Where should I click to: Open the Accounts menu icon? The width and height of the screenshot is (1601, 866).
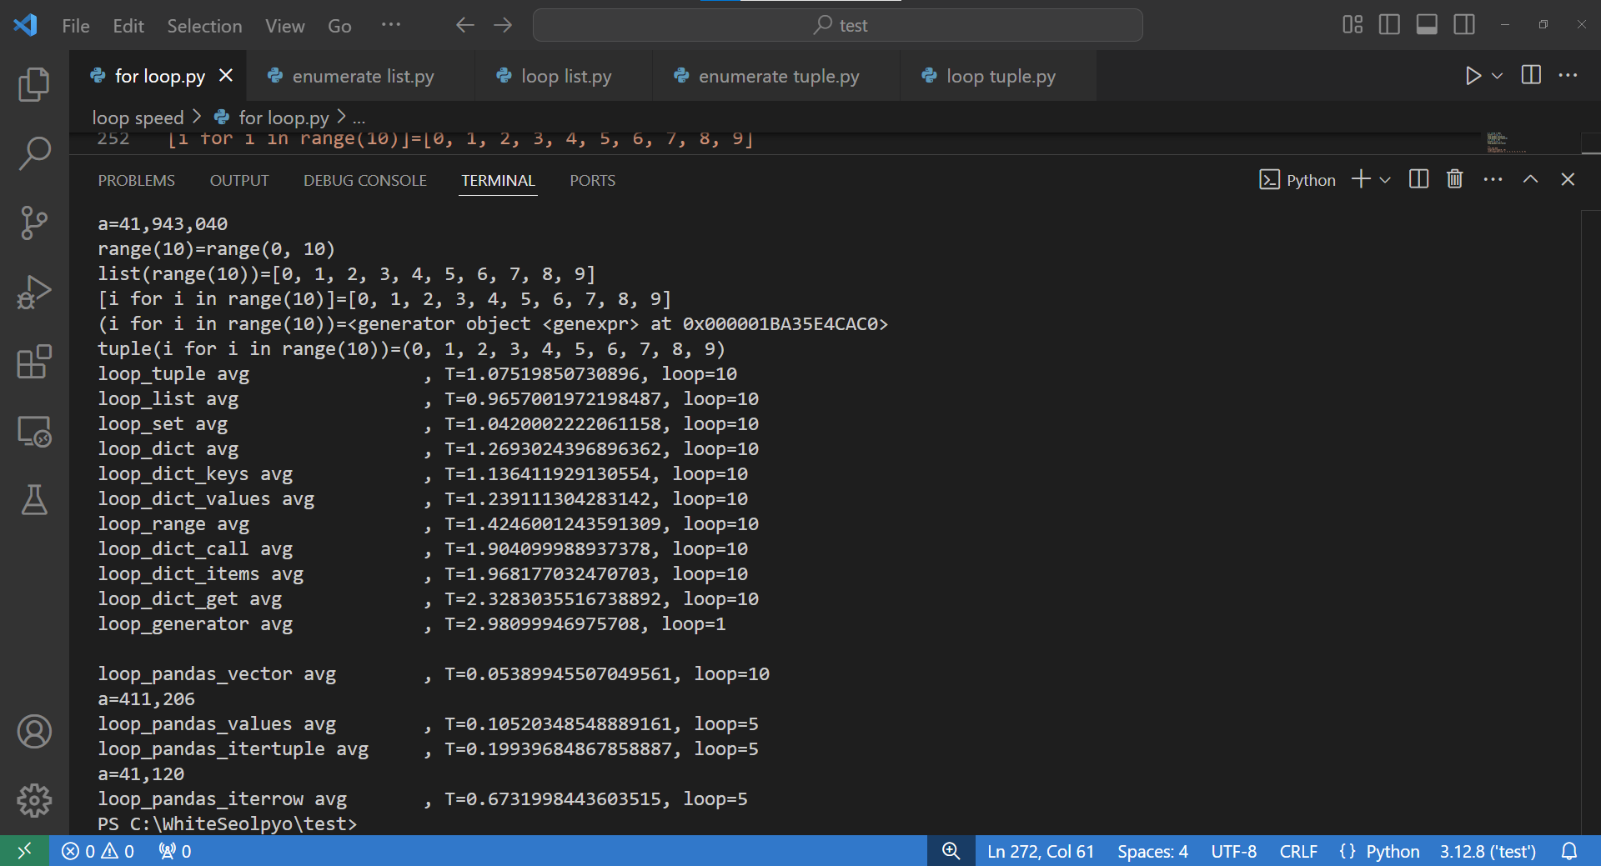[34, 732]
